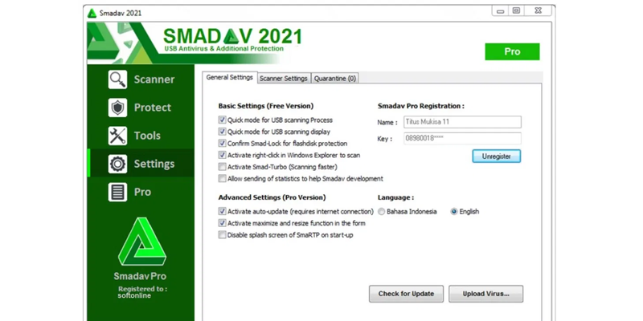The width and height of the screenshot is (643, 321).
Task: Click the Scanner magnifier icon in sidebar
Action: (117, 79)
